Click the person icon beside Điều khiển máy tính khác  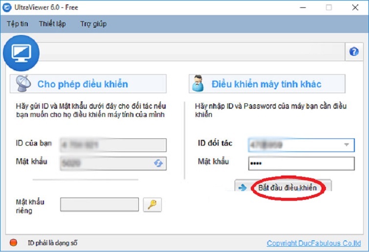199,84
